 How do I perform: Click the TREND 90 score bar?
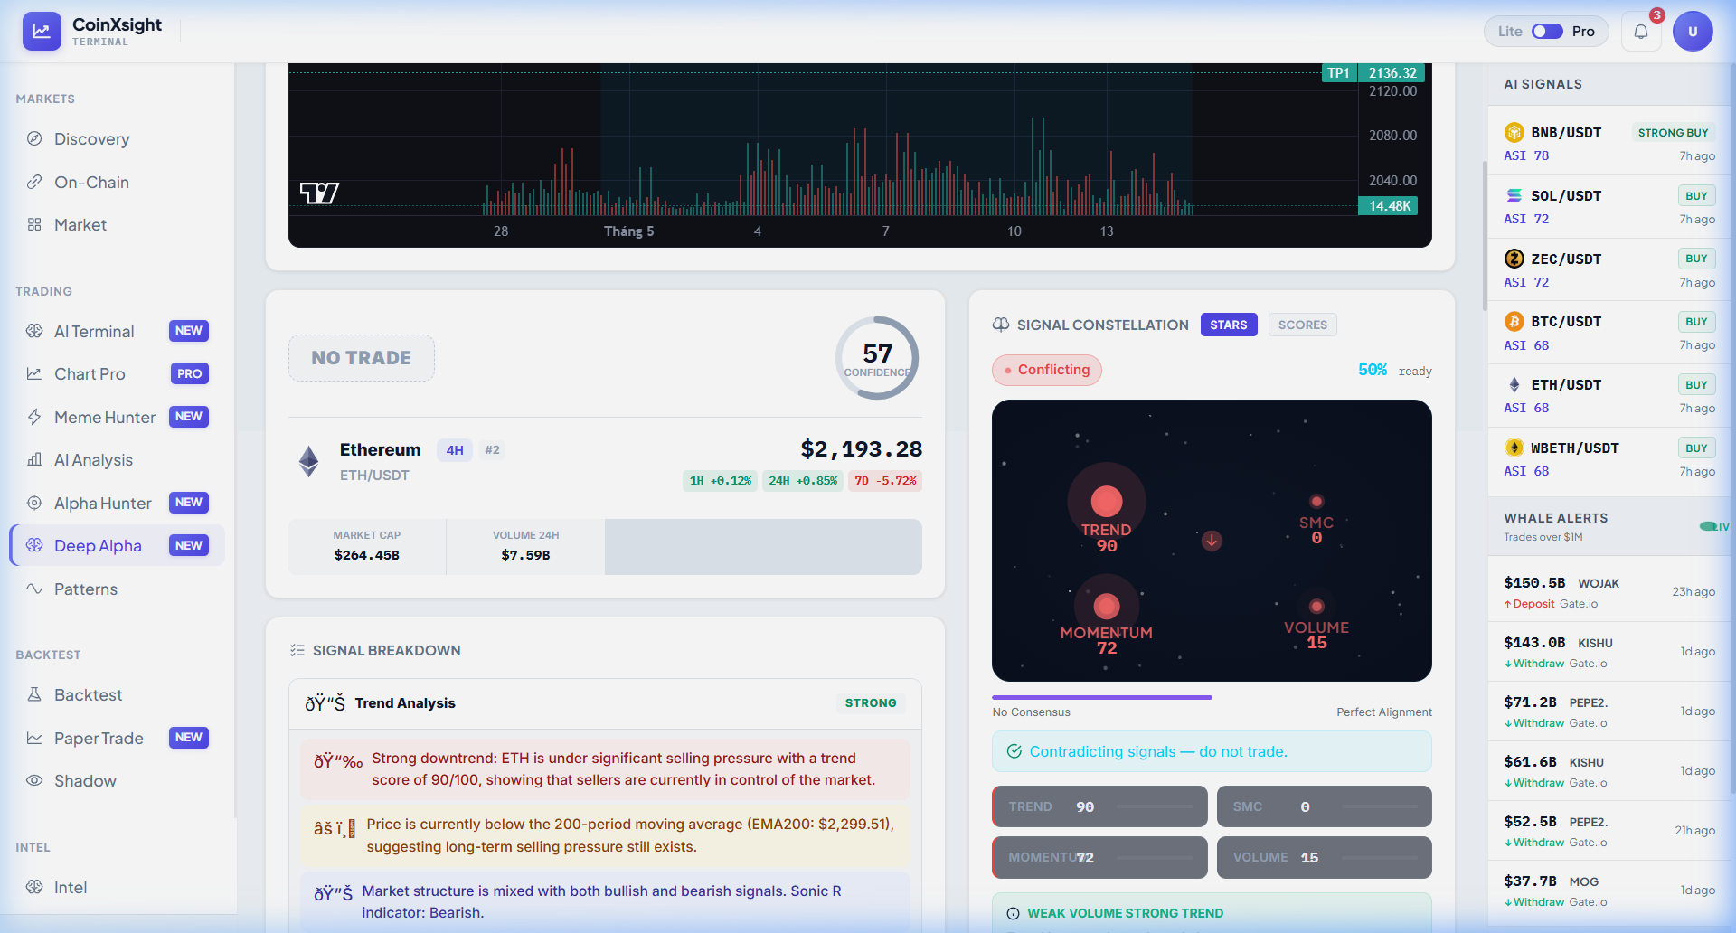pos(1099,806)
